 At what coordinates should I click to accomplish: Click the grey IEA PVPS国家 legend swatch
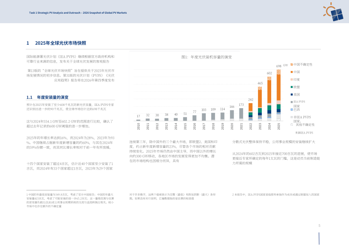tap(292, 102)
